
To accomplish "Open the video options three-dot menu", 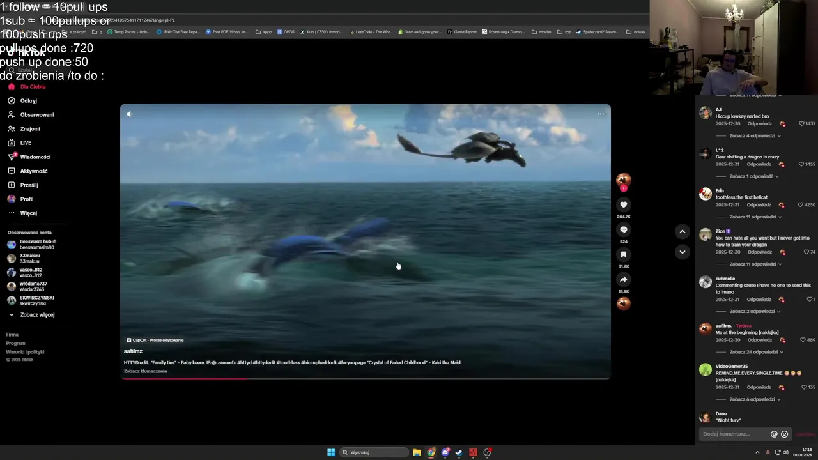I will (601, 114).
